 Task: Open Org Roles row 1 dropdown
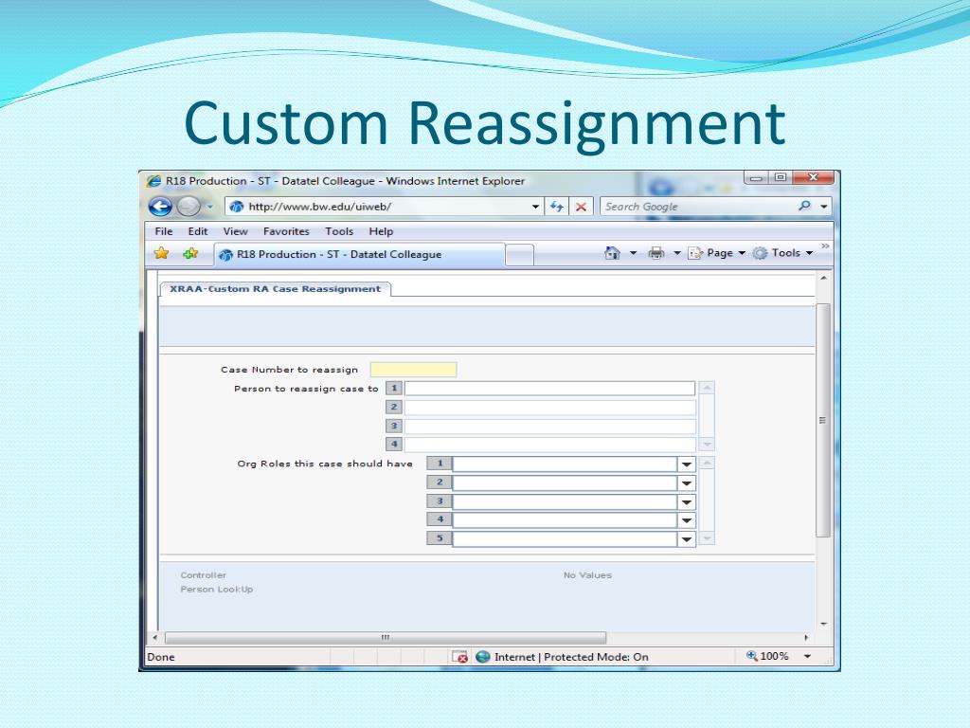(686, 464)
